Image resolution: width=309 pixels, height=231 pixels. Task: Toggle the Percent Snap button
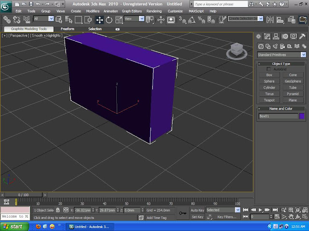coord(201,20)
